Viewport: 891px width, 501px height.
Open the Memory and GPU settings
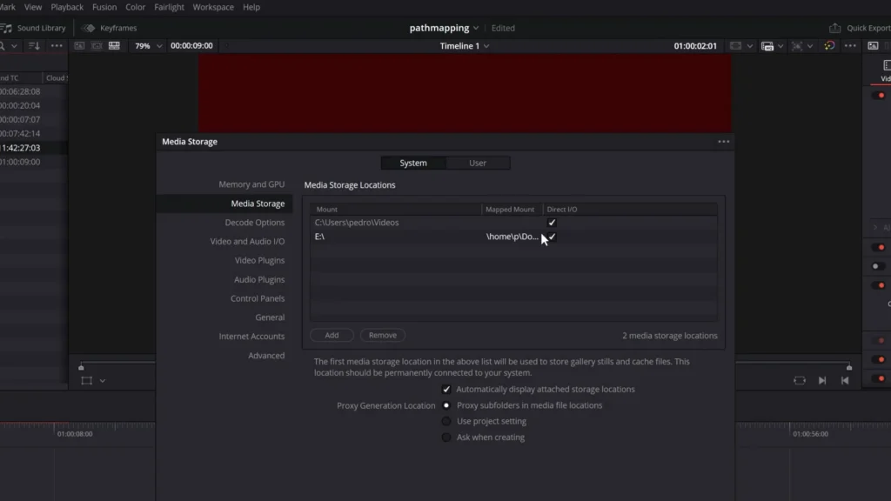point(251,184)
